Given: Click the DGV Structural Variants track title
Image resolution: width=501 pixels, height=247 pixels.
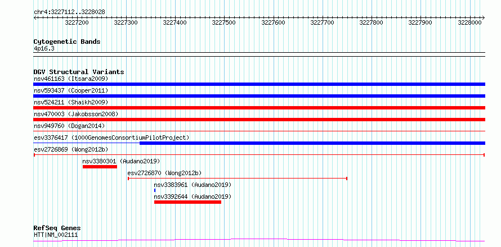Looking at the screenshot, I should [x=79, y=72].
